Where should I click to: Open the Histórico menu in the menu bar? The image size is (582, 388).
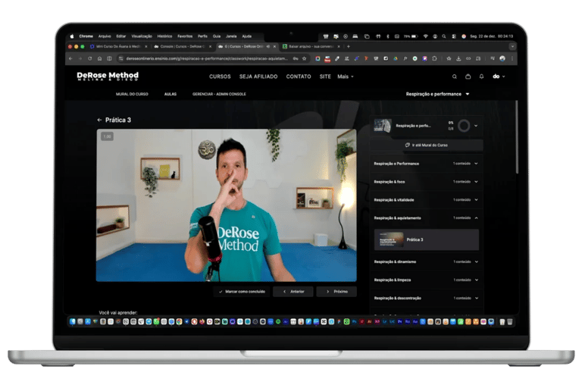tap(164, 36)
